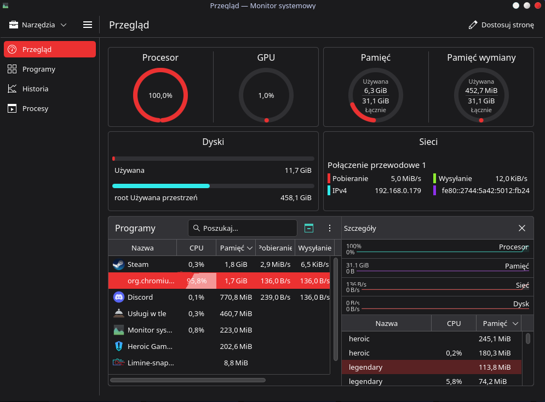Image resolution: width=545 pixels, height=402 pixels.
Task: Open the Procesy sidebar page
Action: pos(50,109)
